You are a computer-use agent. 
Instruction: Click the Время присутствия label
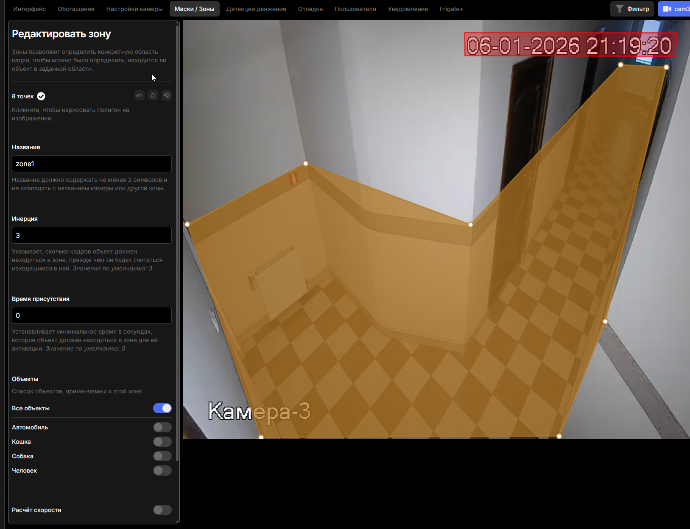click(x=41, y=299)
